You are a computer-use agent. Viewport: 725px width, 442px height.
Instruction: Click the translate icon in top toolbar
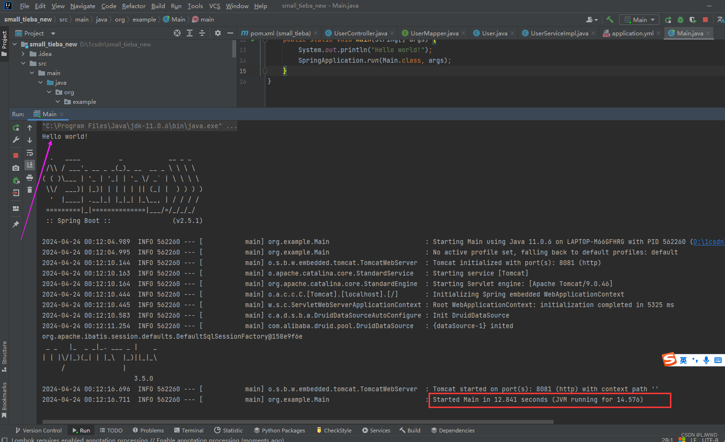(720, 20)
